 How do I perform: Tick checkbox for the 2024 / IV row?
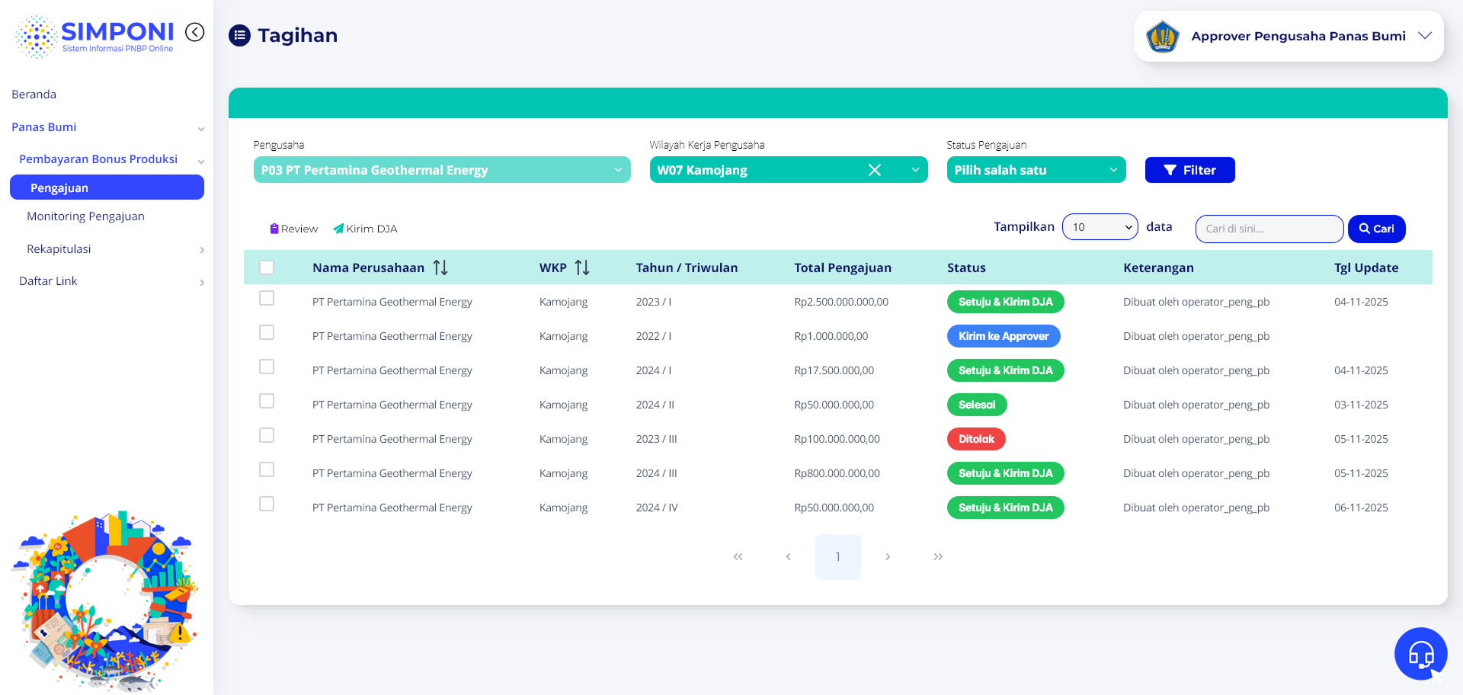click(267, 504)
